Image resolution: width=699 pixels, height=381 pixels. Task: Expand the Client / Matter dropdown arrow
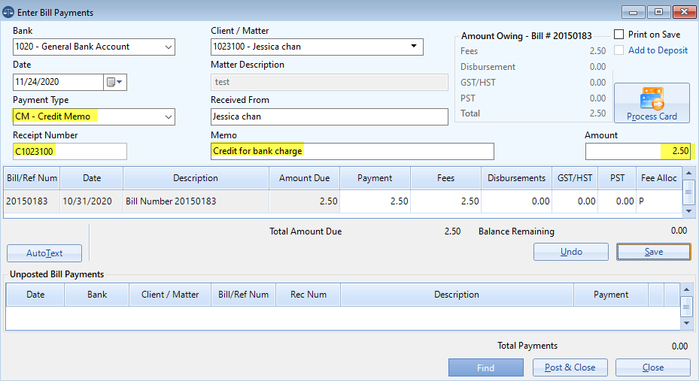(x=414, y=47)
